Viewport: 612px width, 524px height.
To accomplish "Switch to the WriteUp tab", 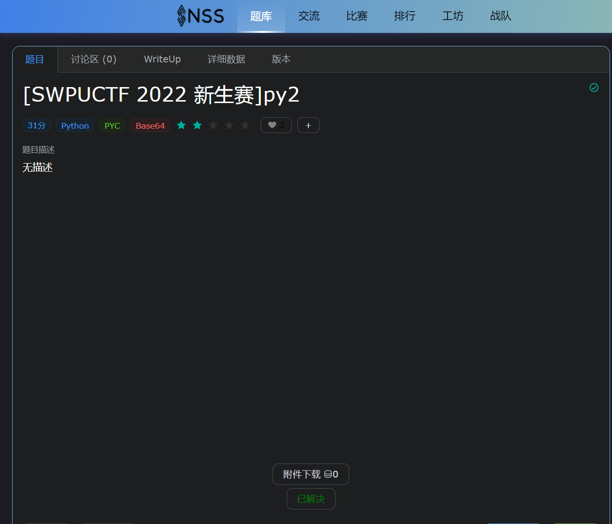I will click(x=162, y=59).
